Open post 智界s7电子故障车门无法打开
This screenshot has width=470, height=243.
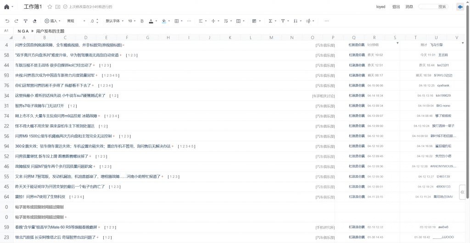(x=39, y=105)
